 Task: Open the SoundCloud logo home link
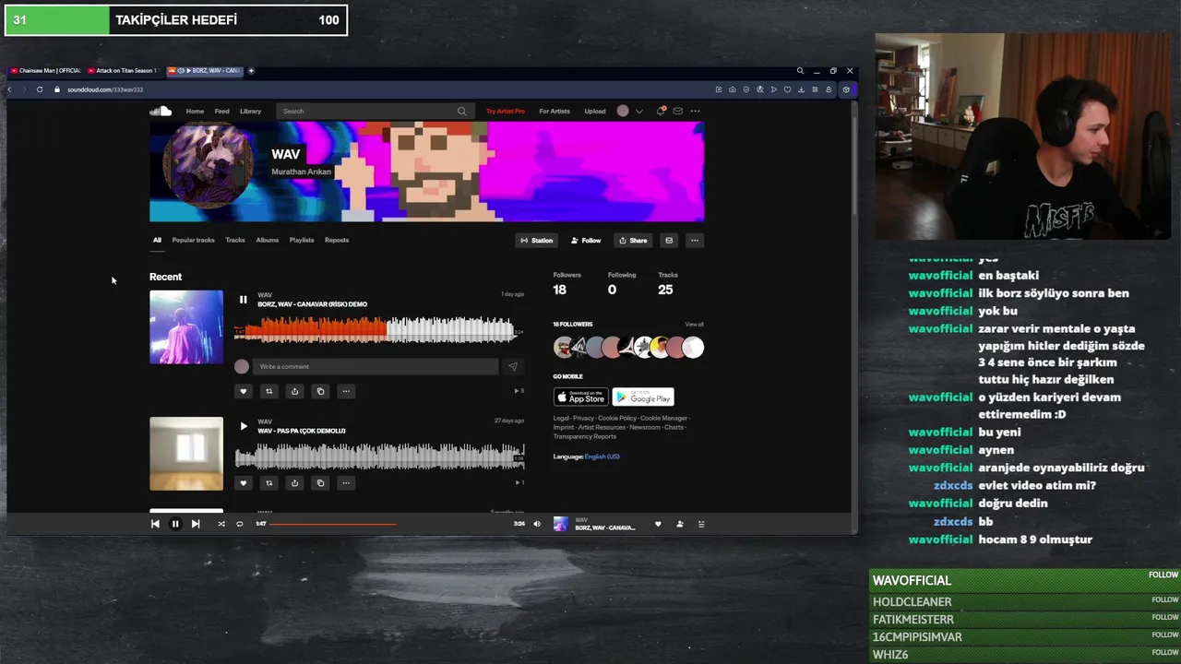161,111
